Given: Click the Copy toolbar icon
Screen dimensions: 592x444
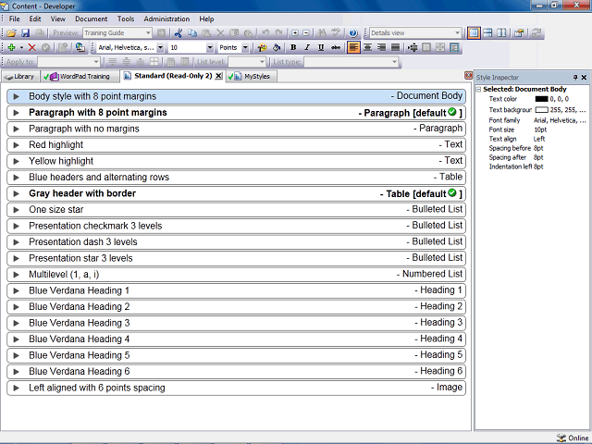Looking at the screenshot, I should point(192,33).
